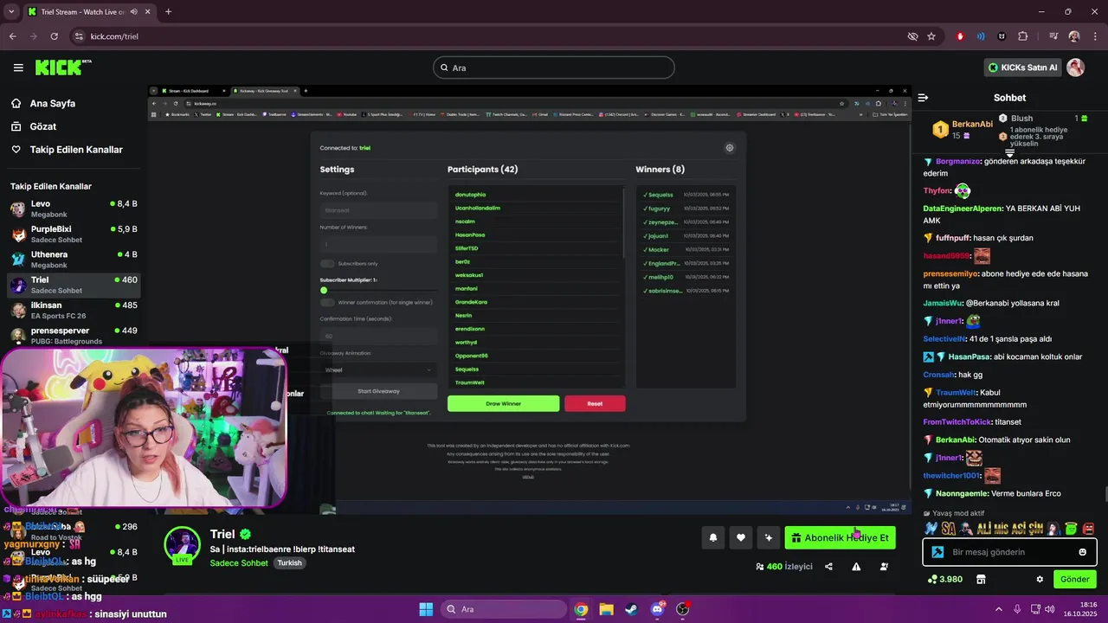Click Start Giveaway button in stream
The height and width of the screenshot is (623, 1108).
[x=378, y=391]
